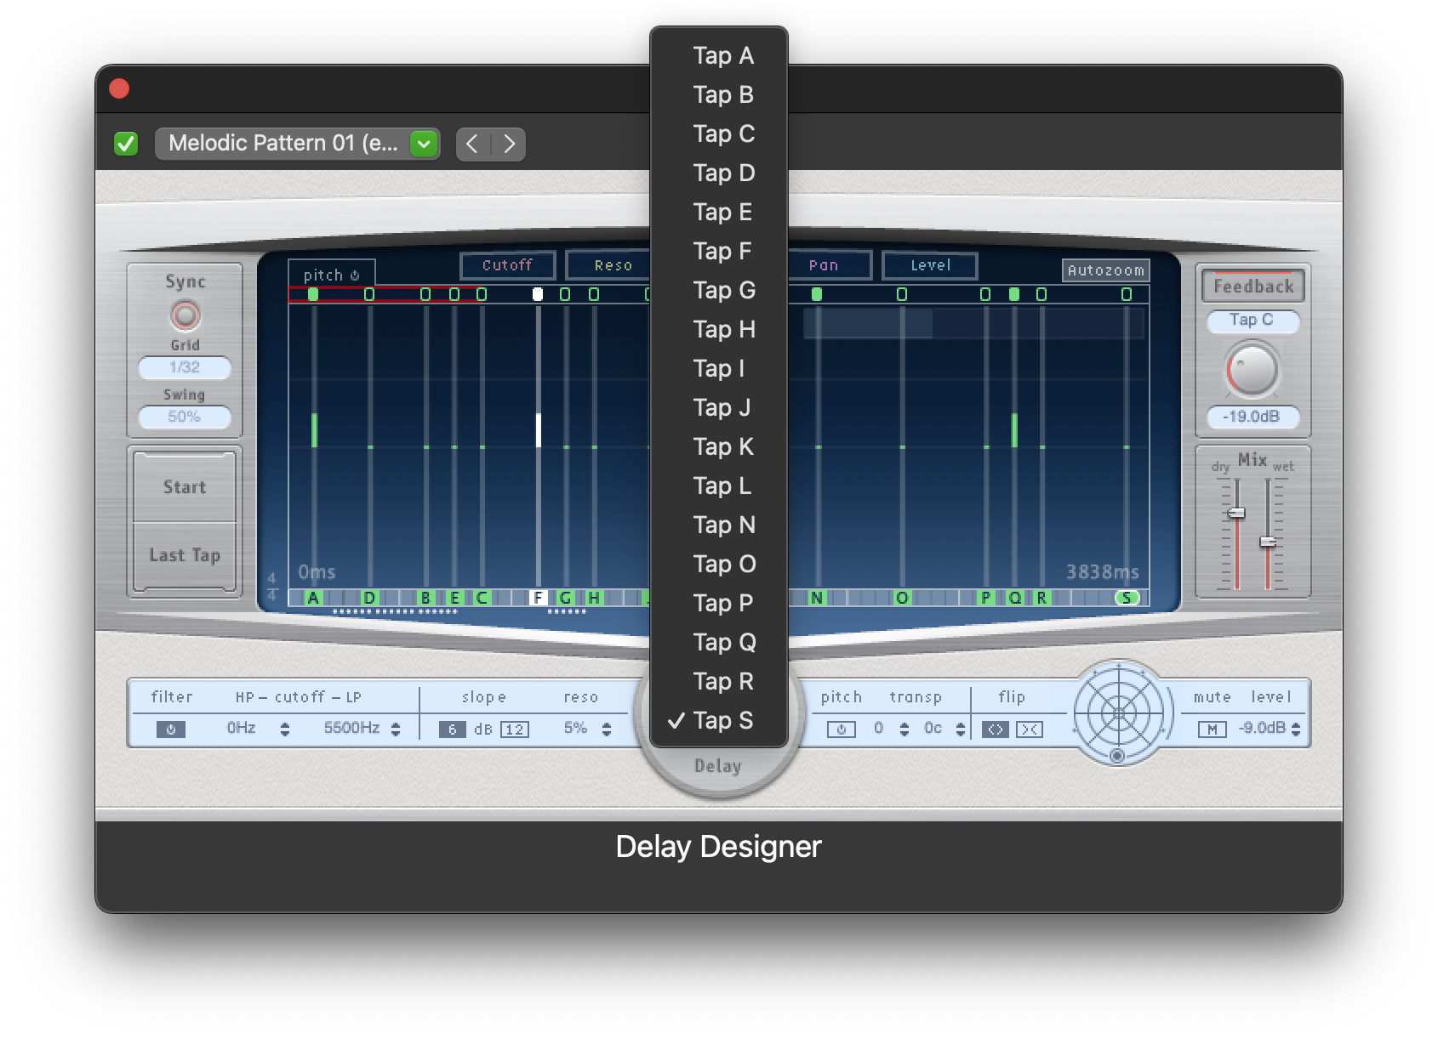Go to the previous preset
The width and height of the screenshot is (1438, 1039).
click(x=473, y=144)
